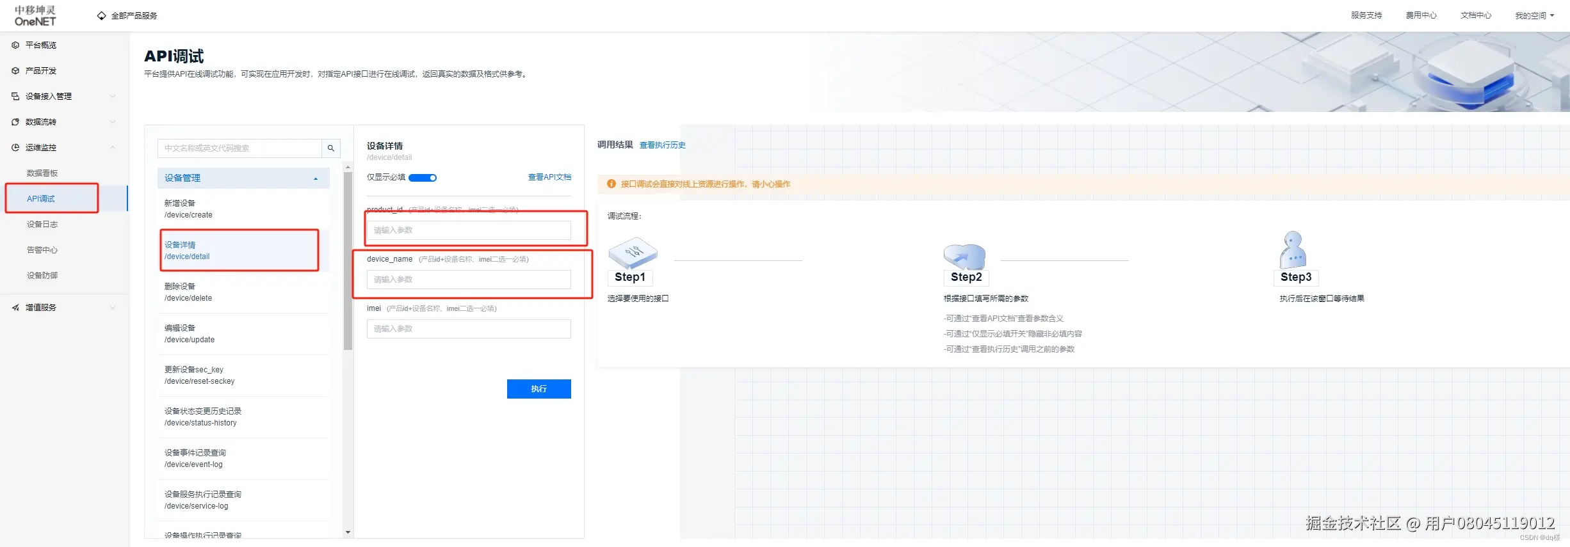Collapse the 设备管理 API group
The height and width of the screenshot is (547, 1570).
pyautogui.click(x=243, y=178)
